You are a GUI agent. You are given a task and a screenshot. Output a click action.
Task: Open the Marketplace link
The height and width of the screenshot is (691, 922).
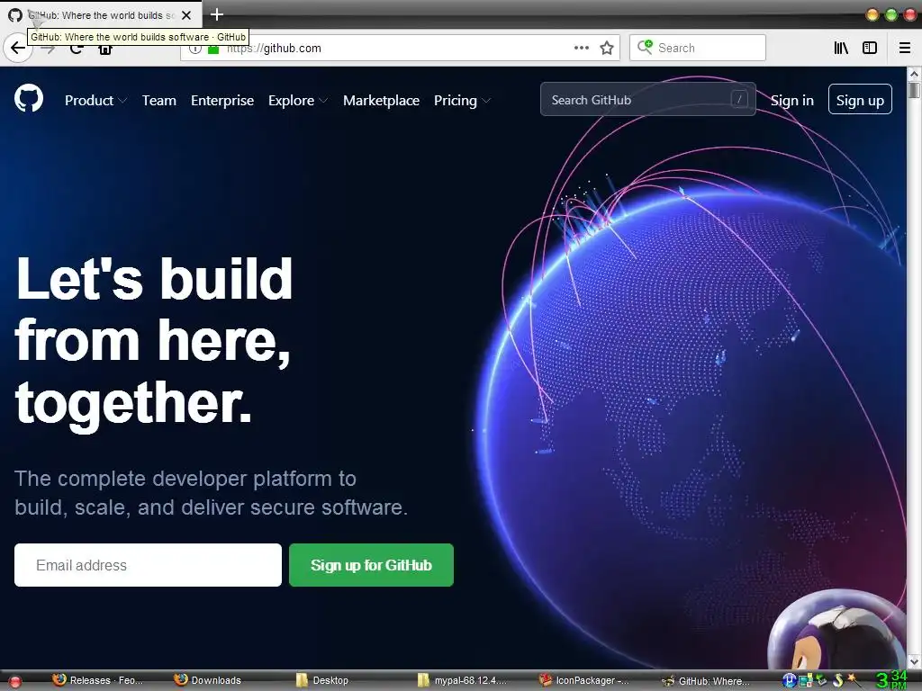(x=381, y=101)
